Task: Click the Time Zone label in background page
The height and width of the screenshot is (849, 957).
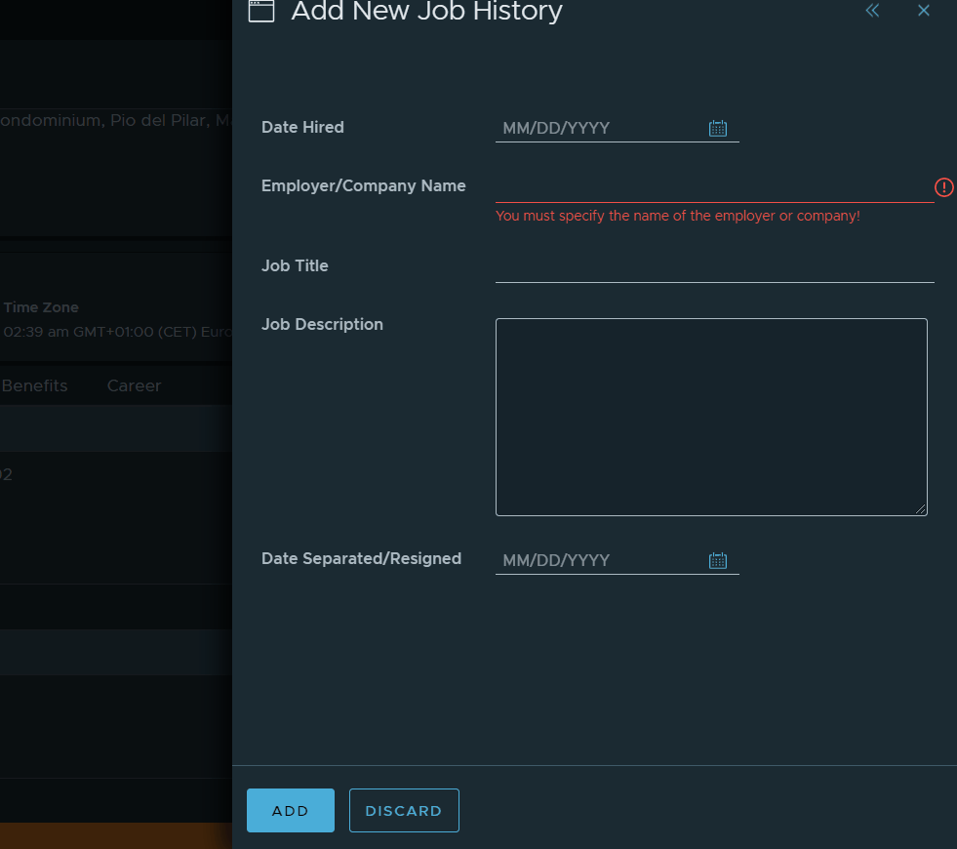Action: tap(41, 307)
